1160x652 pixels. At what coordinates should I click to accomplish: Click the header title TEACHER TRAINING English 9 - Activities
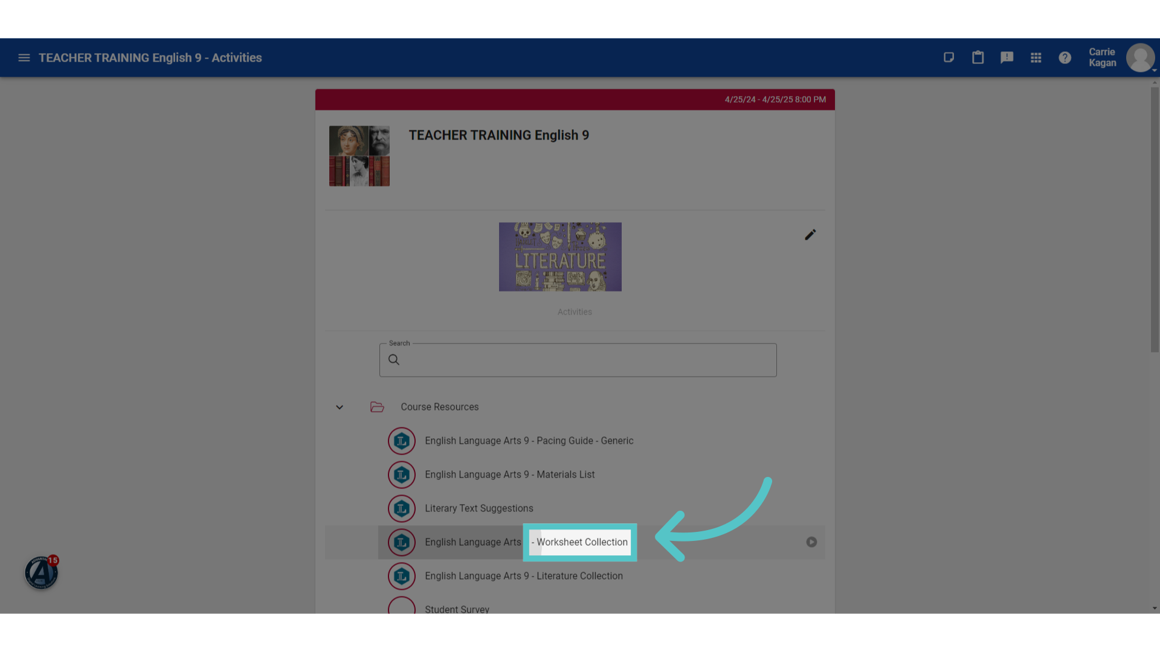point(150,58)
